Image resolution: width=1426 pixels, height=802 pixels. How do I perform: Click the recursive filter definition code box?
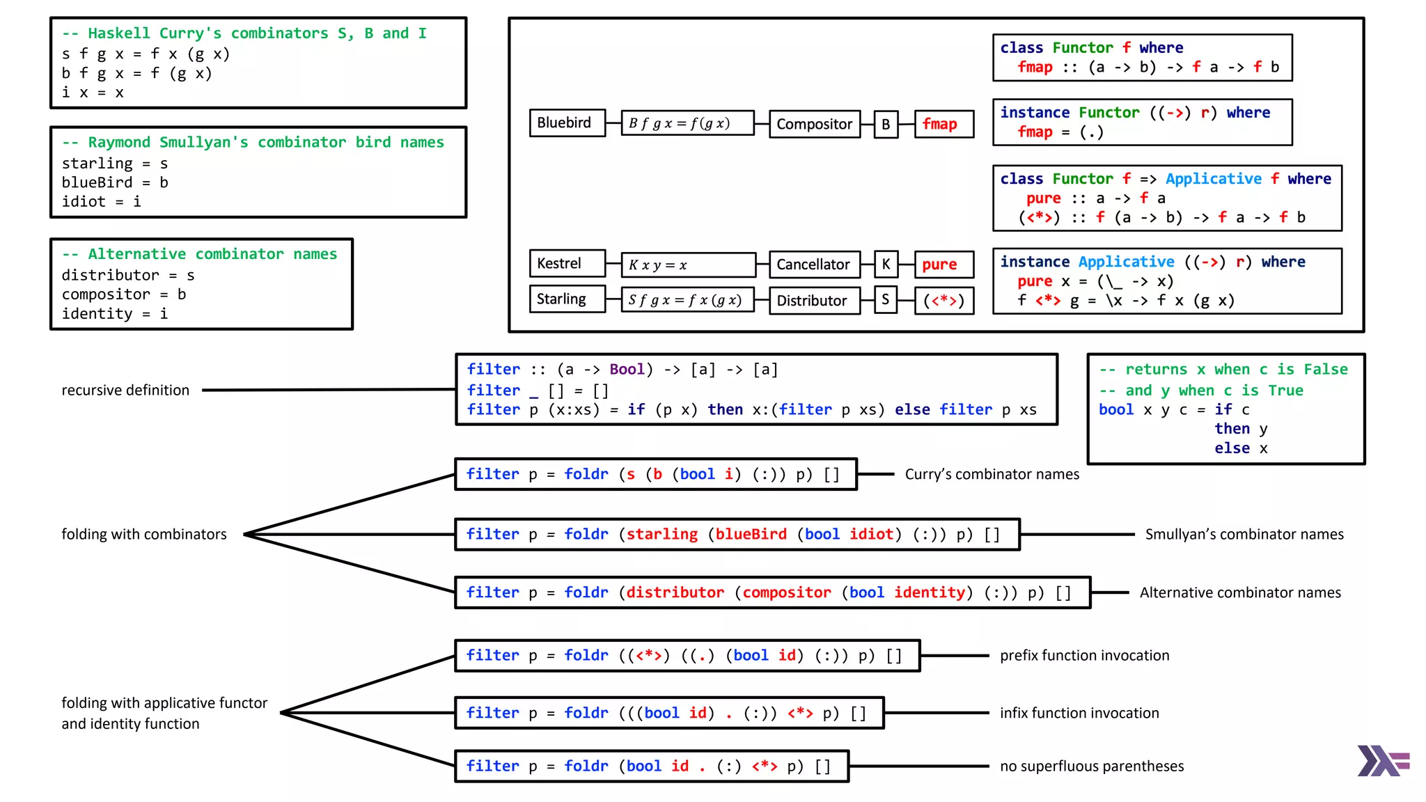pyautogui.click(x=756, y=390)
